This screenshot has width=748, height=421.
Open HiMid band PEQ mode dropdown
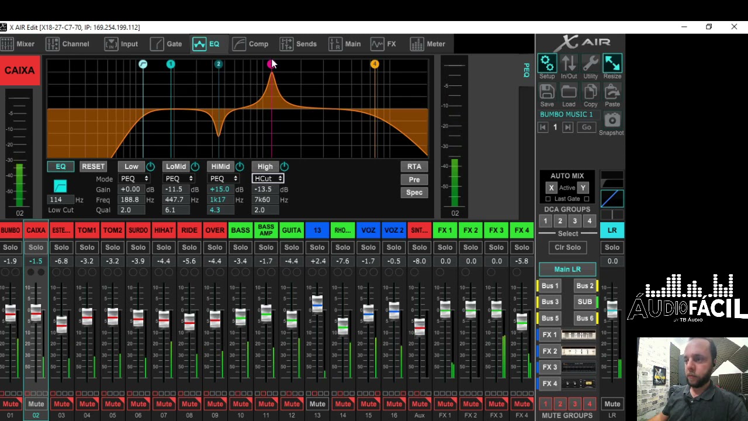pyautogui.click(x=223, y=178)
